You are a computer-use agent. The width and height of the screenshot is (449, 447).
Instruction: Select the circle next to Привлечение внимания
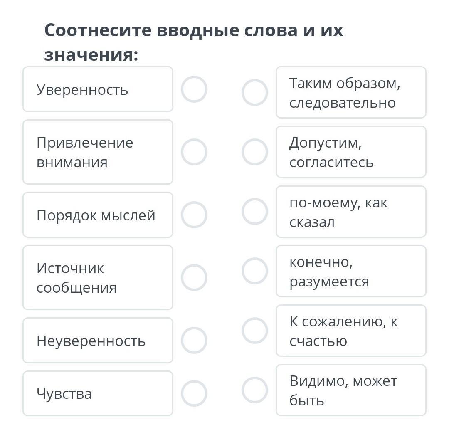(x=194, y=152)
